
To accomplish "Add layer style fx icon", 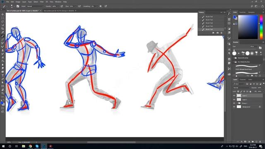I will [241, 142].
